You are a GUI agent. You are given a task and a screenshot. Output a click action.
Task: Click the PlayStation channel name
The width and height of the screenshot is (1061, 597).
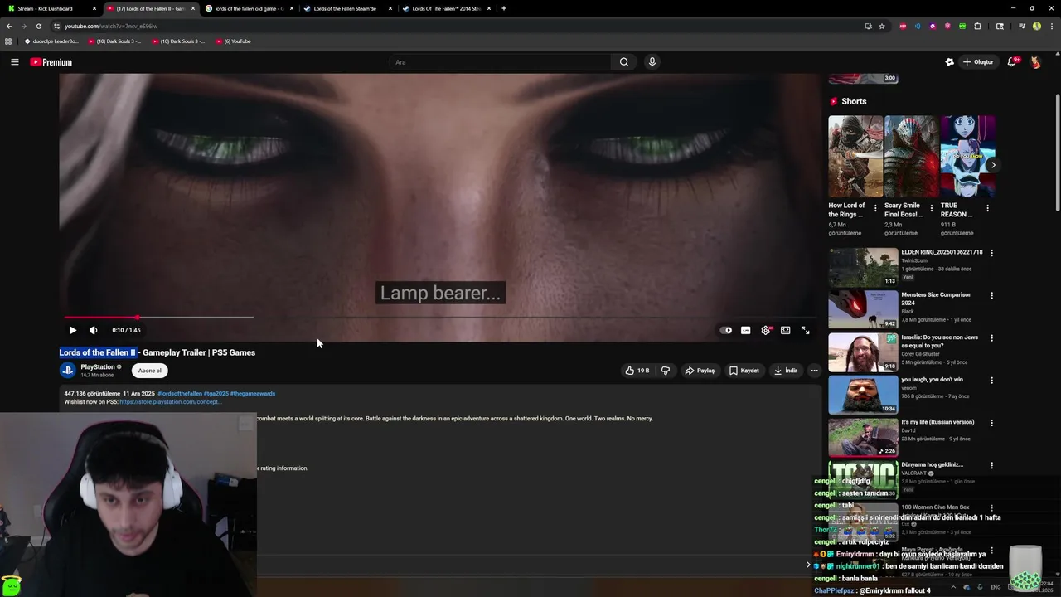click(x=98, y=366)
